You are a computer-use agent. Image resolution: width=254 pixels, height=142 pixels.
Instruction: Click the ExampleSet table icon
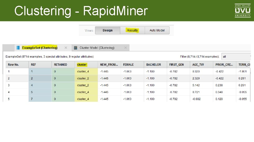click(18, 48)
